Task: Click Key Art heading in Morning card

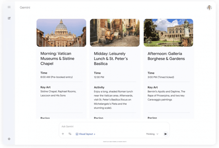Action: coord(45,87)
